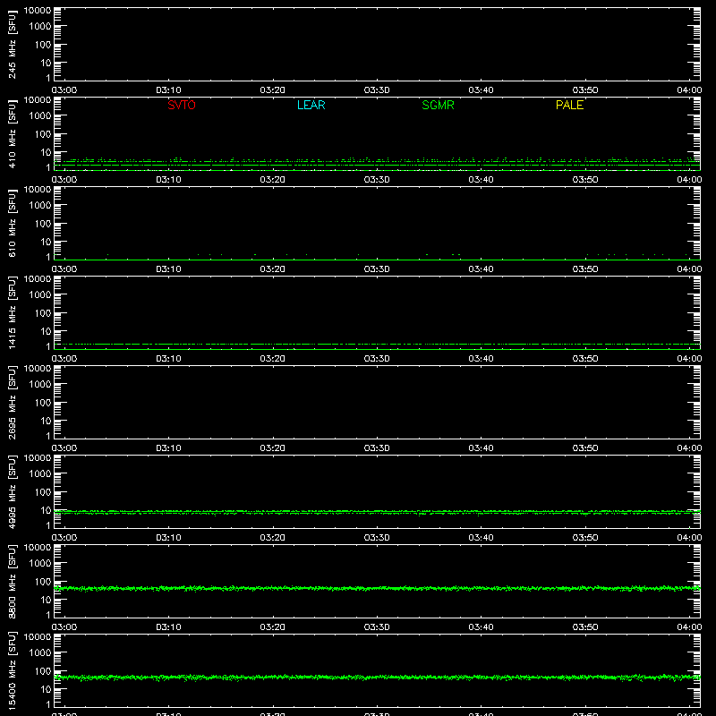
Task: Click the cyan LEAR station label
Action: click(311, 105)
